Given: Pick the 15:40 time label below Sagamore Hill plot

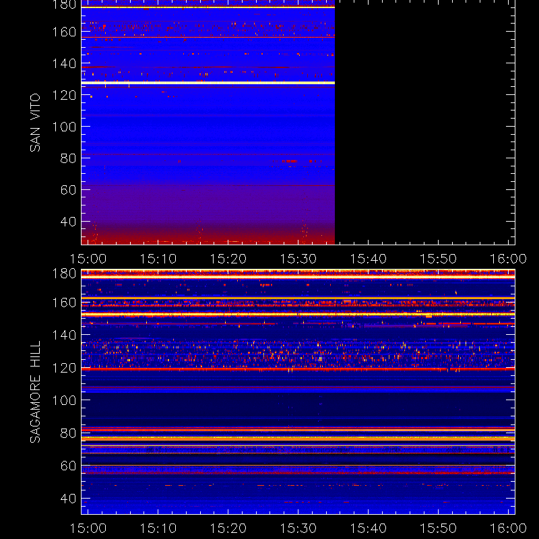Looking at the screenshot, I should 368,528.
